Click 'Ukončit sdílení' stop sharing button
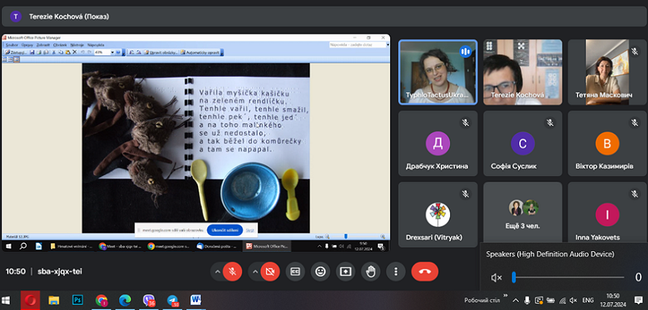Screen dimensions: 648x310 coord(225,230)
